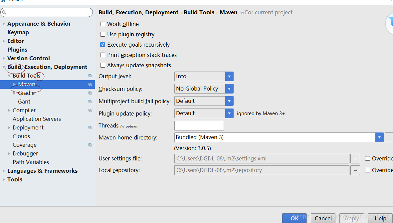The height and width of the screenshot is (223, 393).
Task: Enable Work offline checkbox
Action: (102, 24)
